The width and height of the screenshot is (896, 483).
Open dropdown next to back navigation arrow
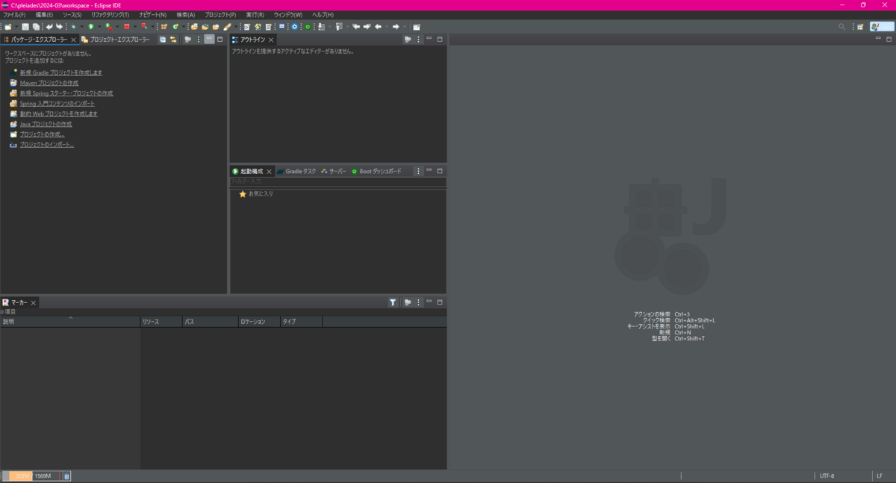(387, 27)
